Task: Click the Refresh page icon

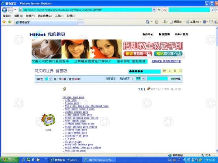Action: click(x=159, y=10)
